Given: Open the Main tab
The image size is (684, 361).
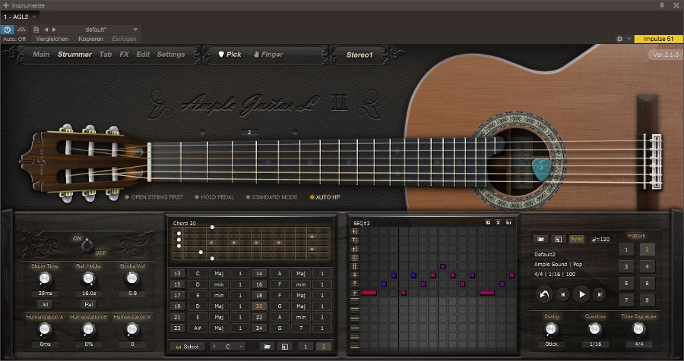Looking at the screenshot, I should pos(42,55).
